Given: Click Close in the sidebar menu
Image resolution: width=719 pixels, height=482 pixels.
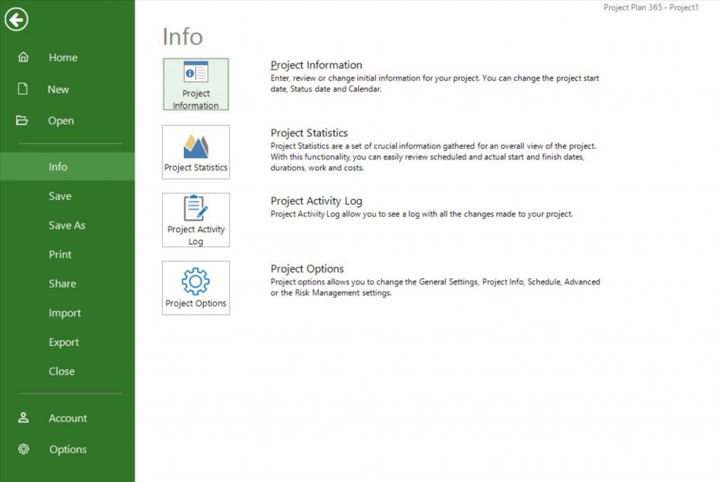Looking at the screenshot, I should (61, 372).
